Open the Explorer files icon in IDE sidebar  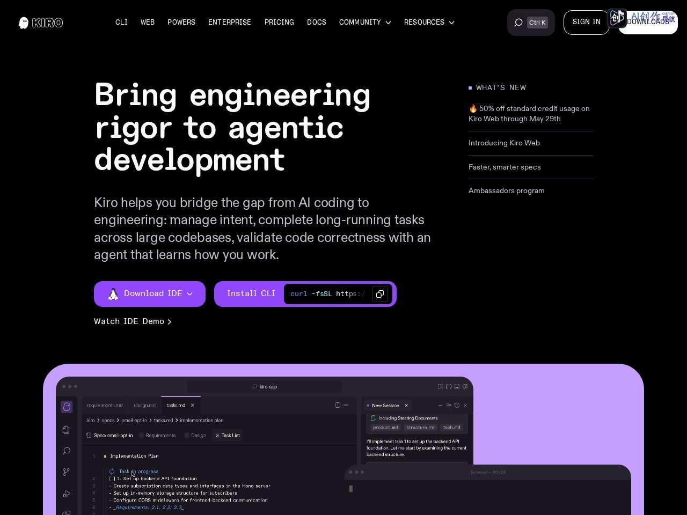click(x=67, y=429)
